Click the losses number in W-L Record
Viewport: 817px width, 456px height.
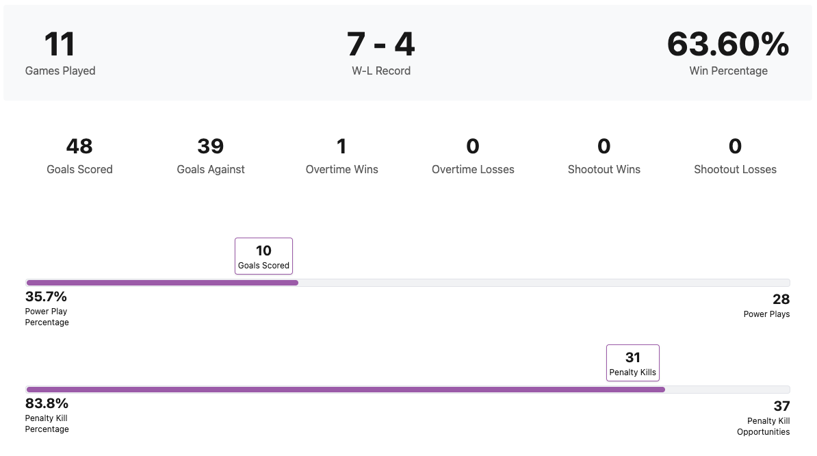[404, 45]
